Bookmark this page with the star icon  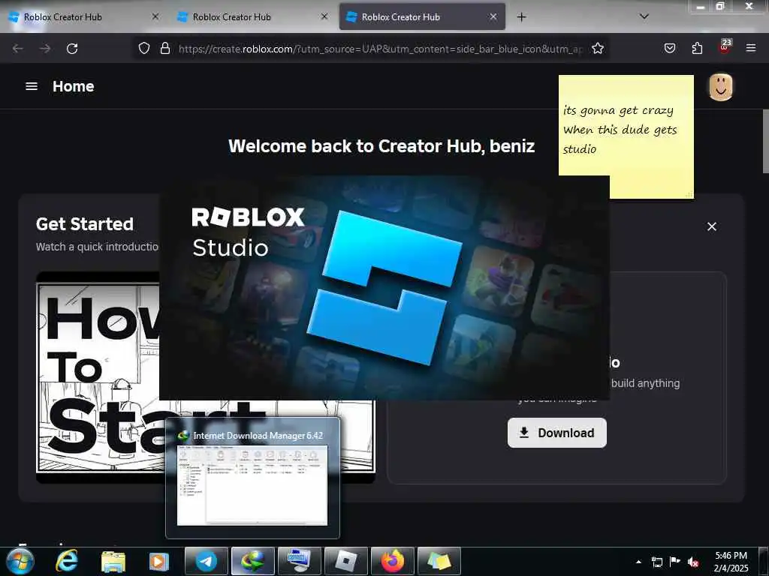597,48
